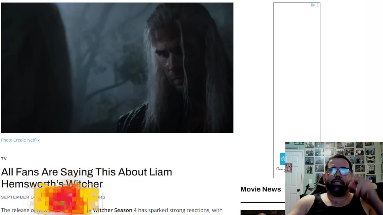Viewport: 383px width, 215px height.
Task: Click the first Movie News thumbnail
Action: pyautogui.click(x=263, y=213)
